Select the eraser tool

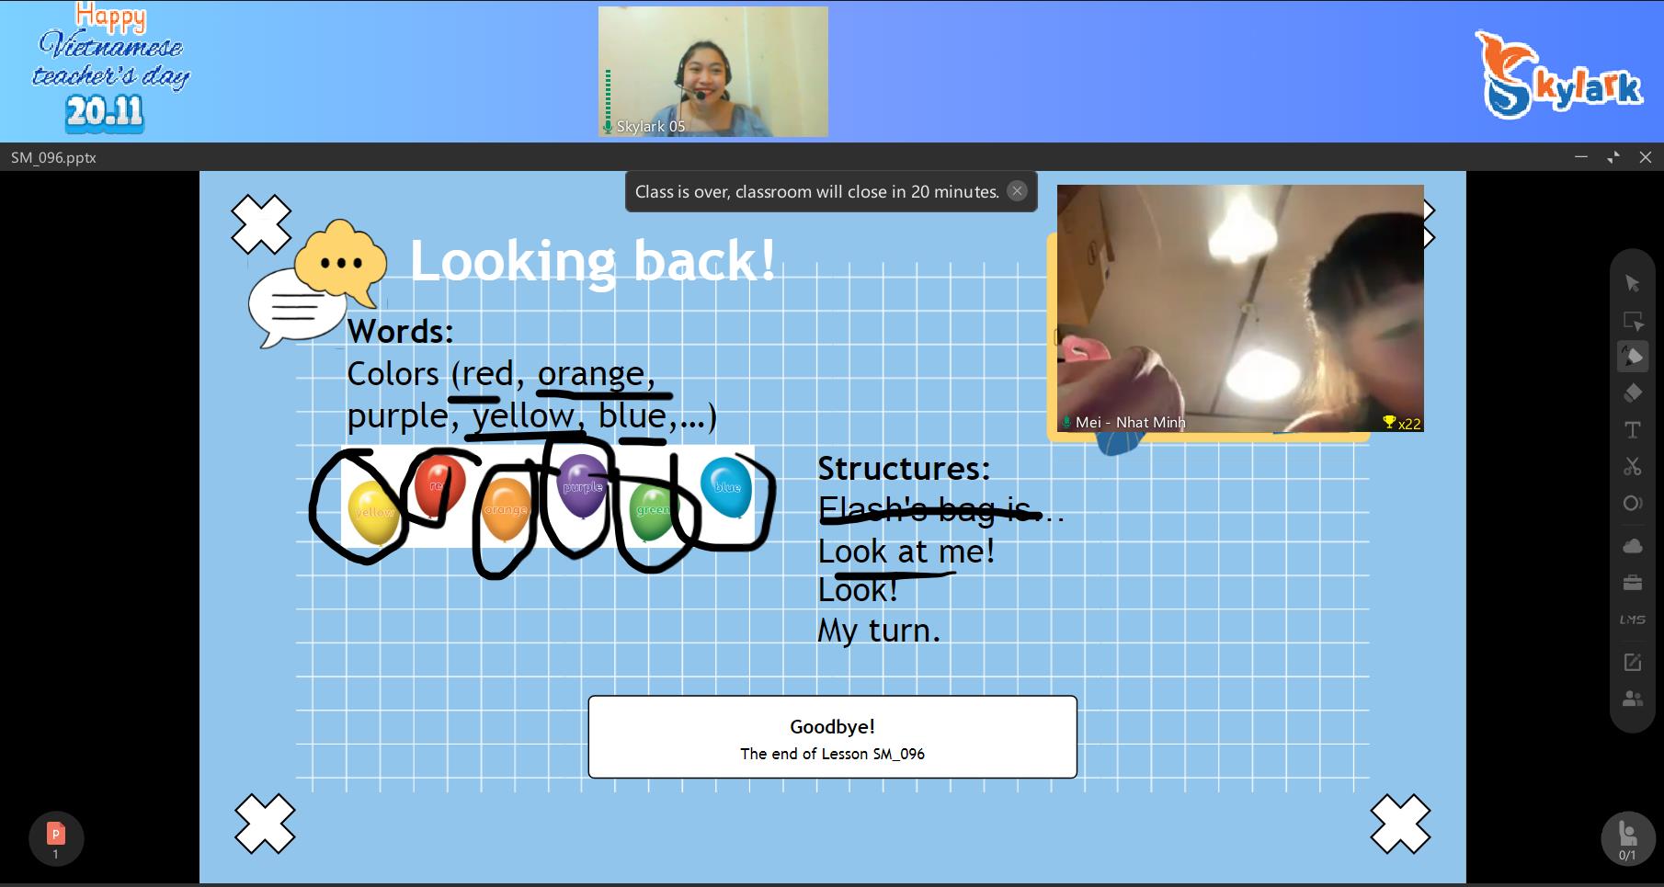[1632, 393]
